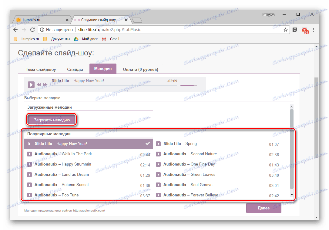Skip to previous track in player

[x=39, y=85]
